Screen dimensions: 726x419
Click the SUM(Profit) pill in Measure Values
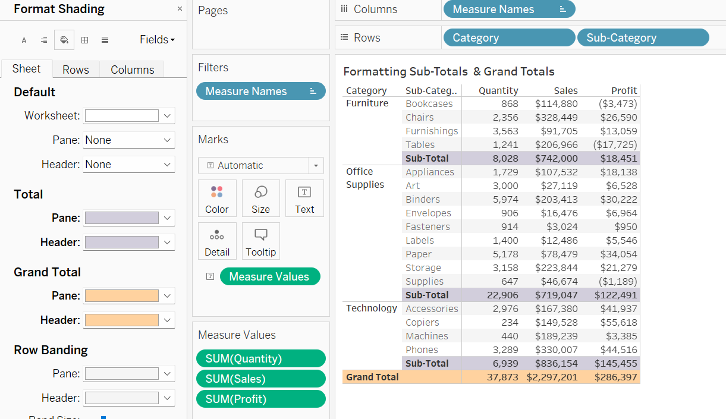click(x=260, y=399)
